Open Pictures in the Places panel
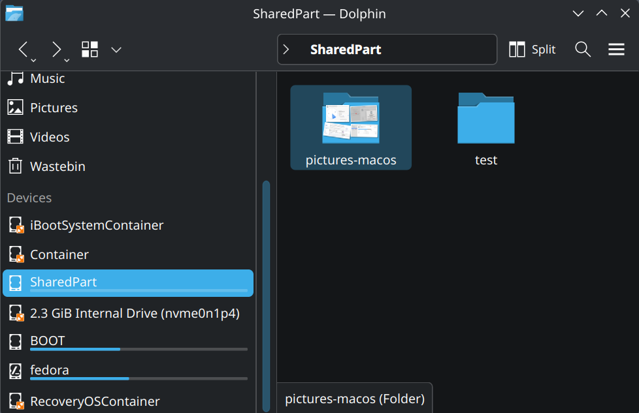 coord(128,108)
